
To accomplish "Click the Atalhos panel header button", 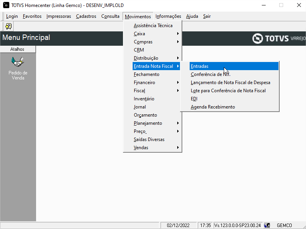I will coord(18,49).
